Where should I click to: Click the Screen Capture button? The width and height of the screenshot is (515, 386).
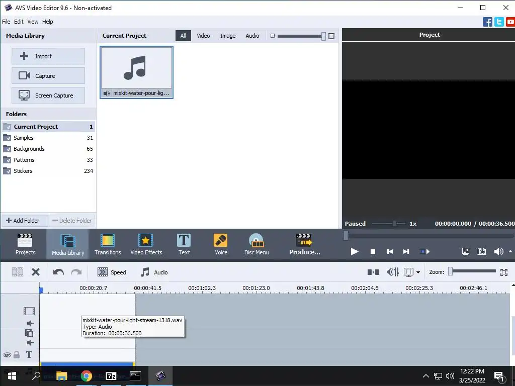tap(48, 95)
